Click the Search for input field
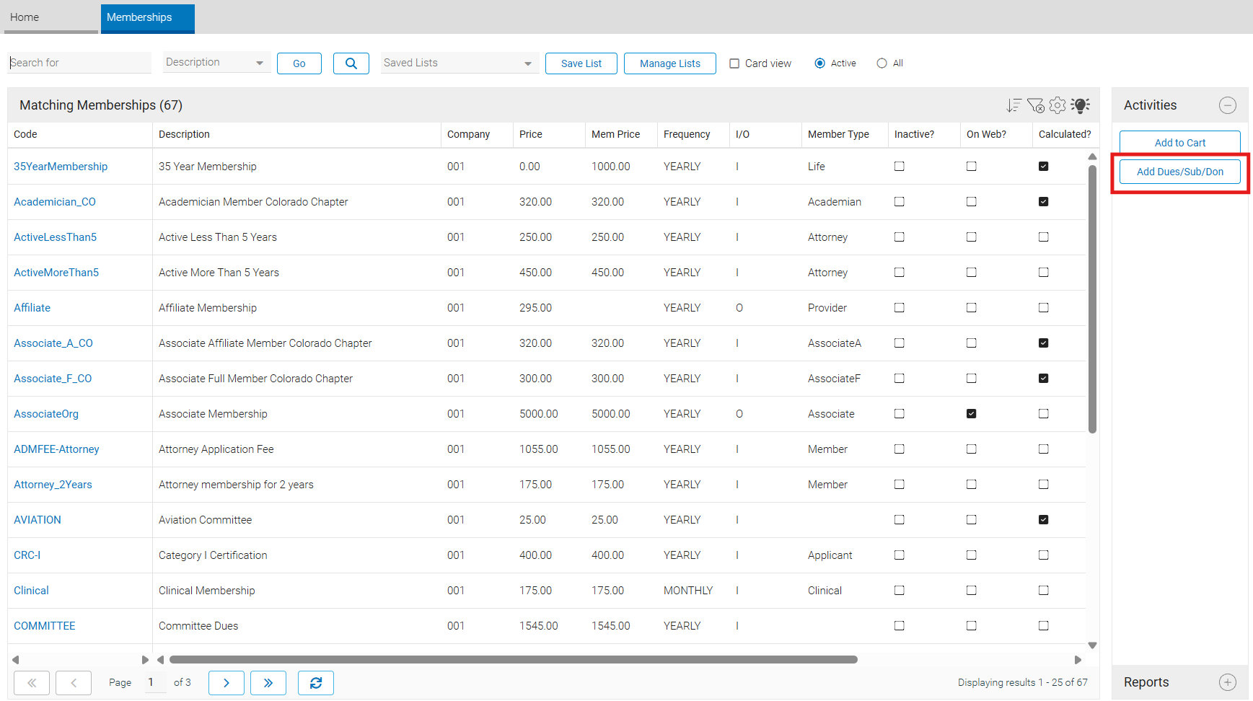 pos(79,63)
